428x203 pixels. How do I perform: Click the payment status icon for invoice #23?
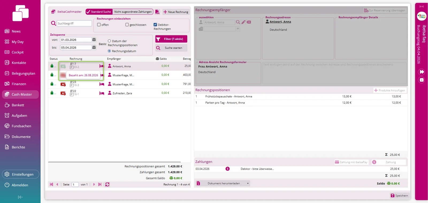pos(63,84)
